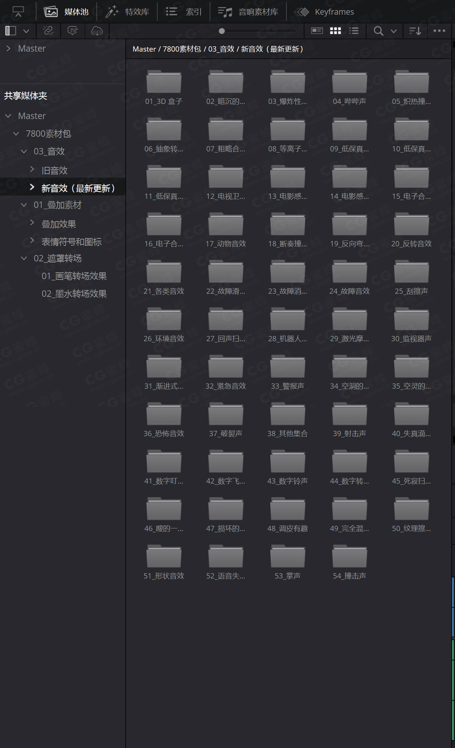Select the 54_撞击声 folder

(x=349, y=562)
